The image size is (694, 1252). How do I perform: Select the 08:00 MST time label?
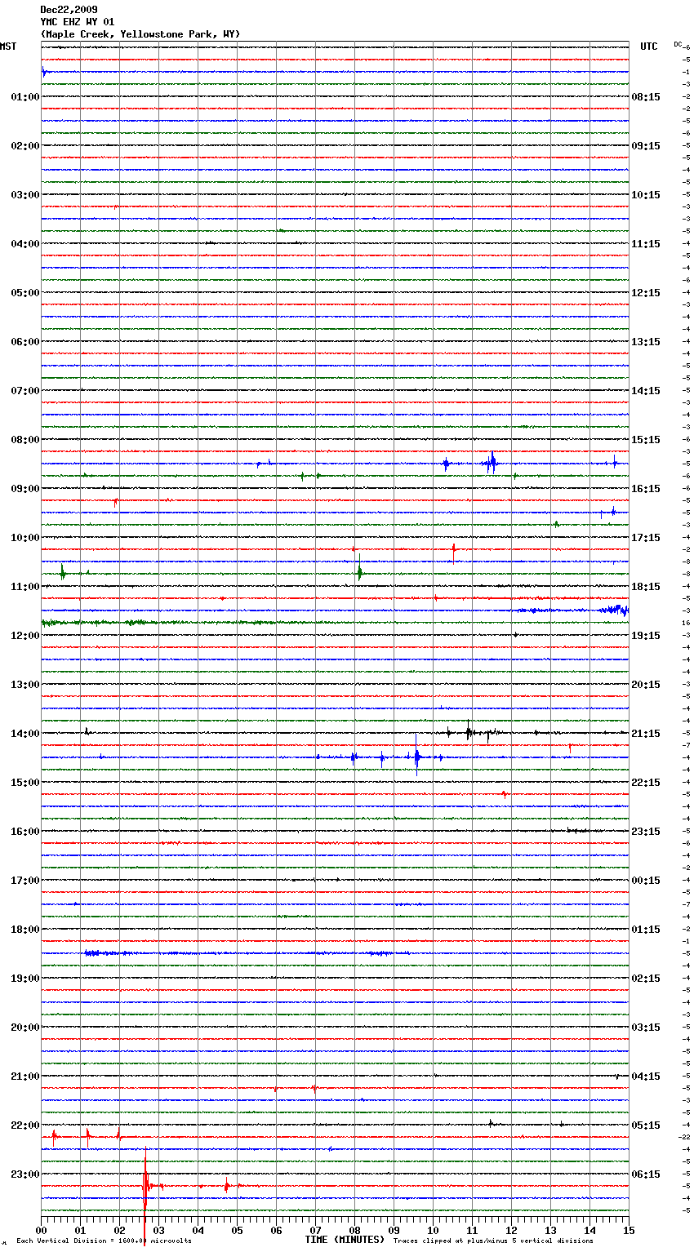click(x=25, y=440)
